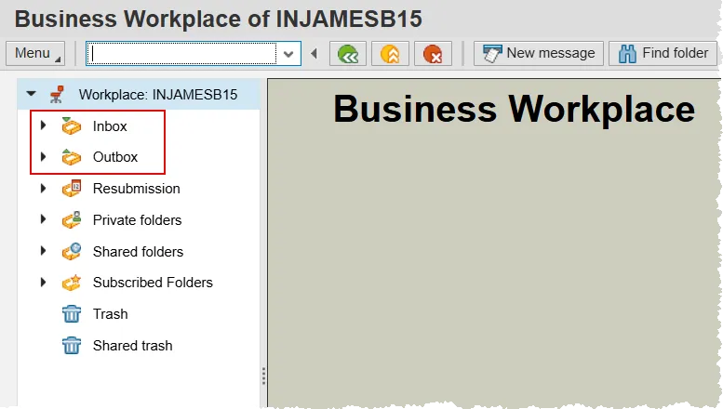Click the panel splitter grip handle
Image resolution: width=723 pixels, height=409 pixels.
(263, 376)
